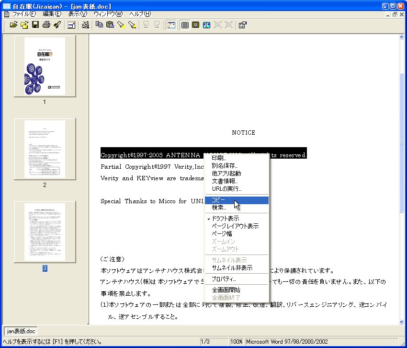The image size is (407, 348).
Task: Open the ヘルプ(H) menu
Action: pos(140,14)
